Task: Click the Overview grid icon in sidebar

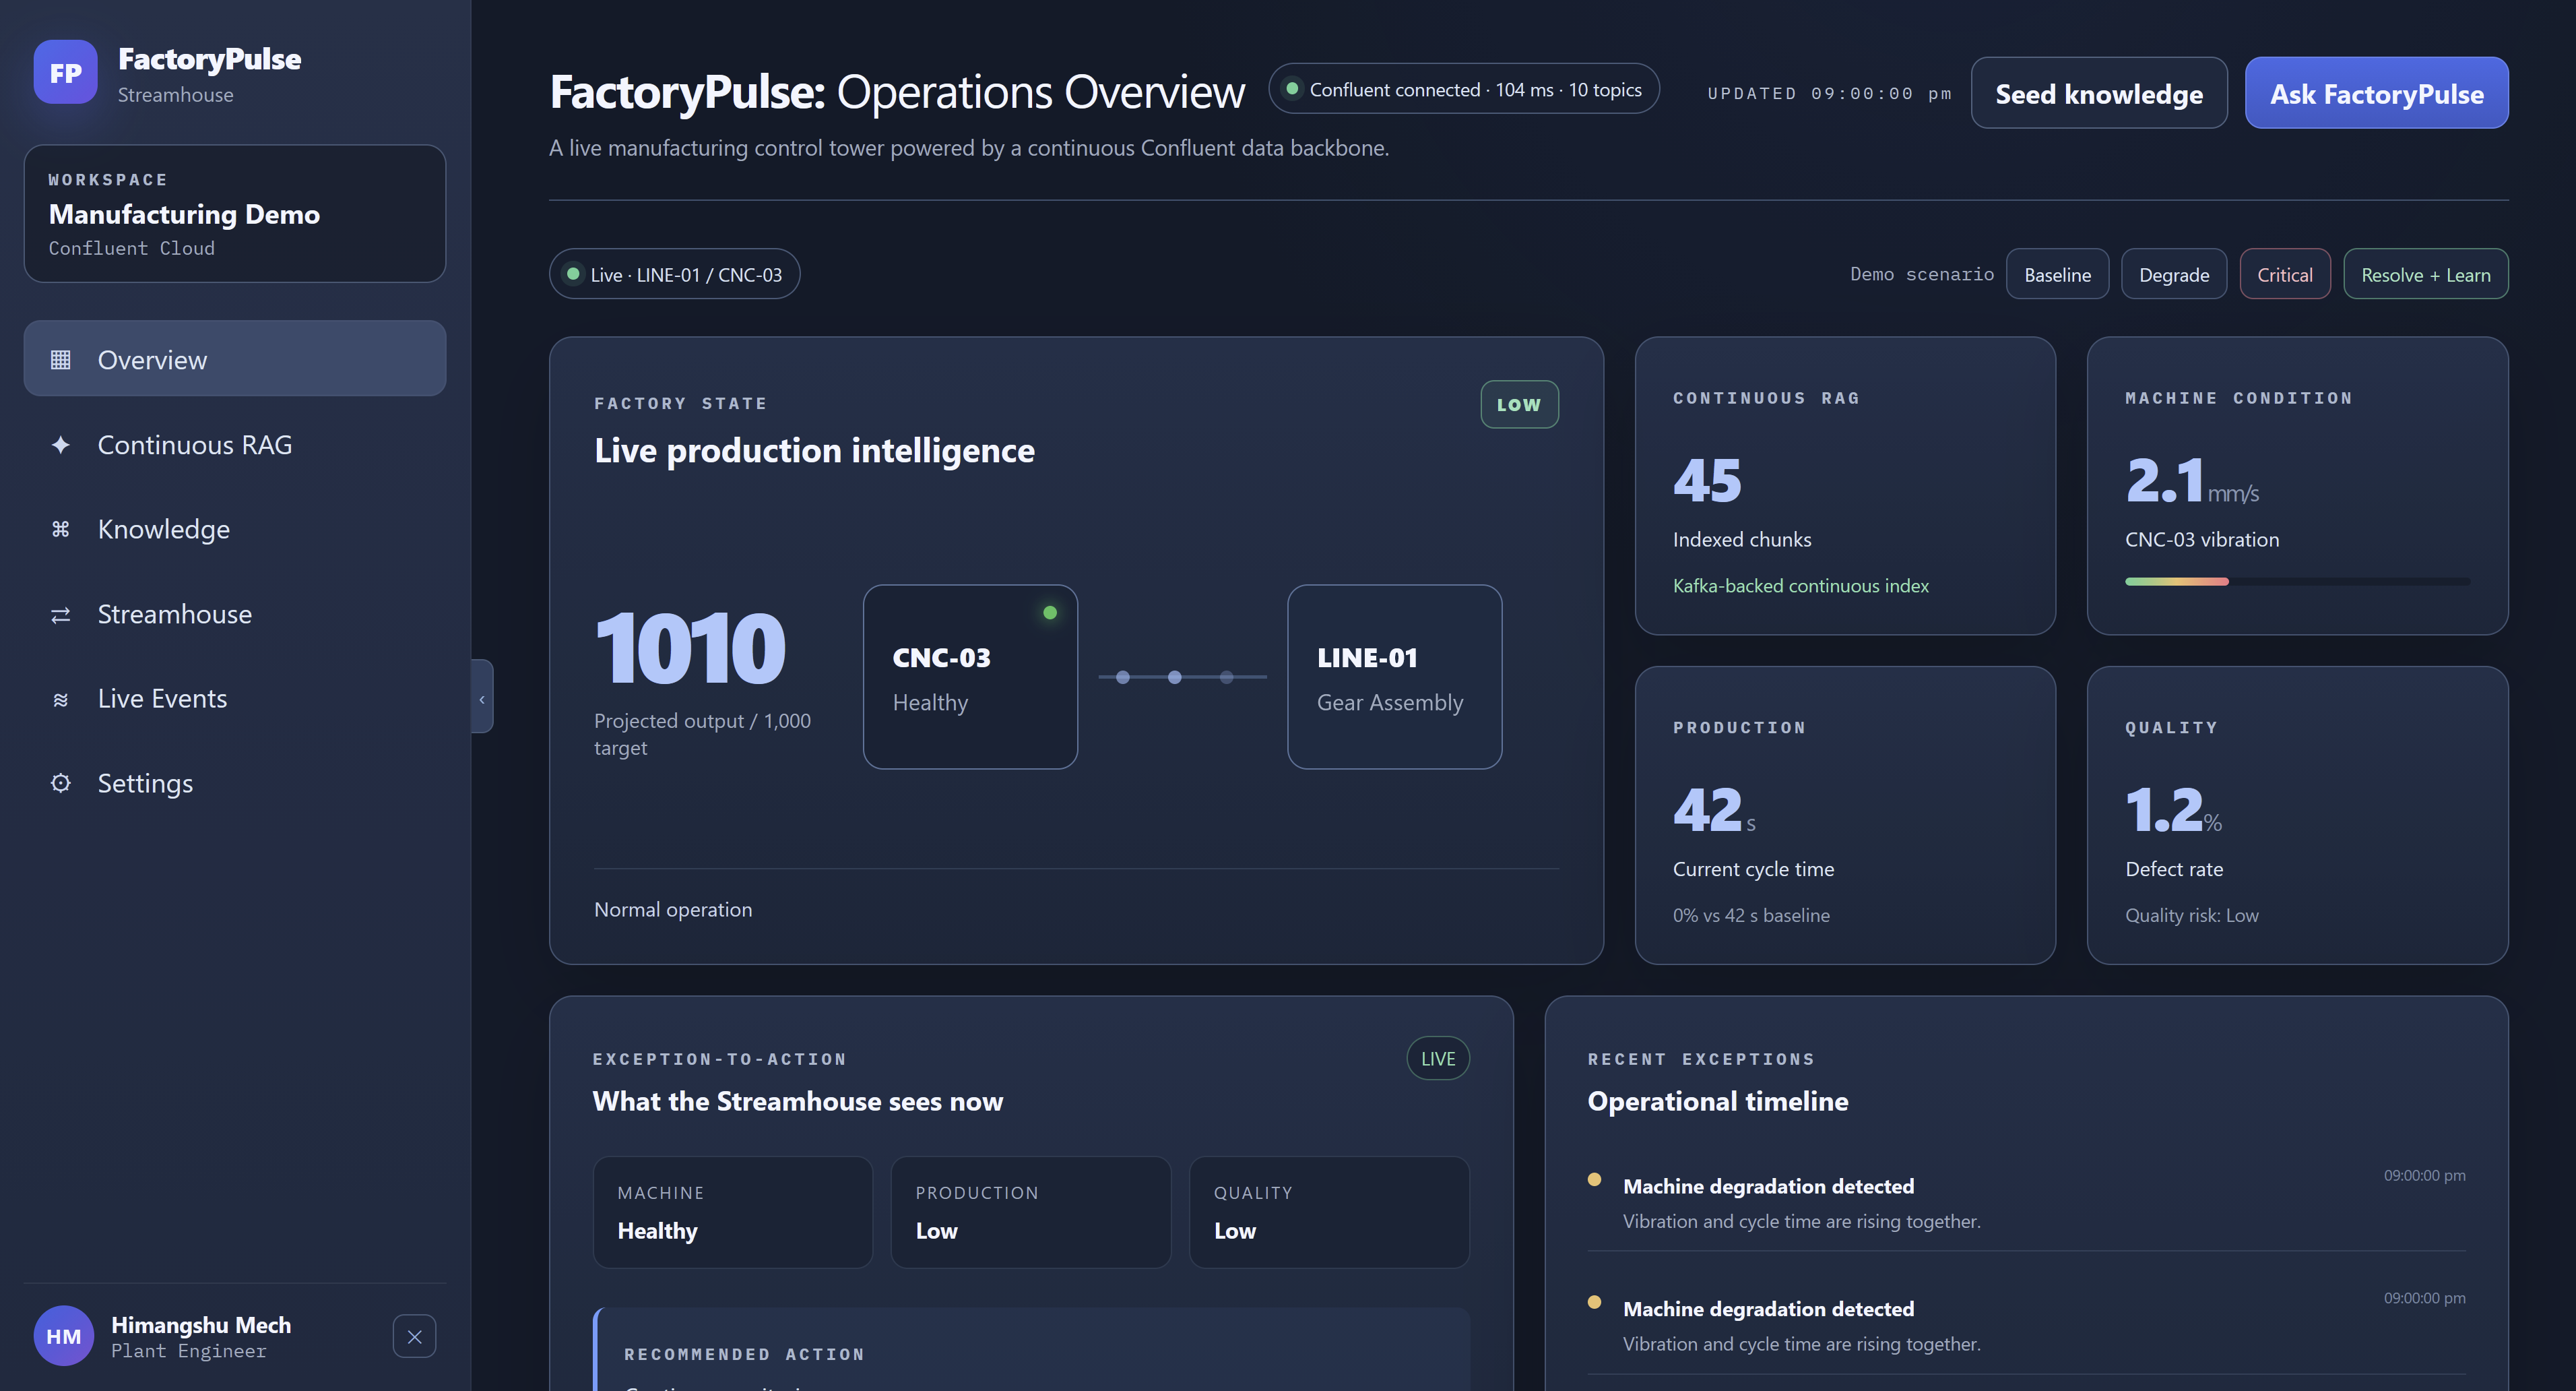Action: [x=61, y=359]
